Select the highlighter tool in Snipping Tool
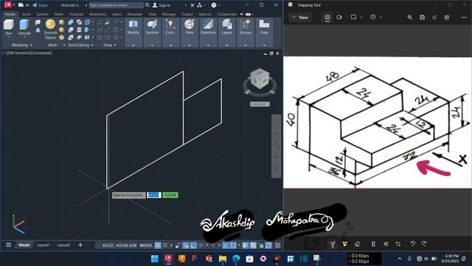This screenshot has width=472, height=266. 345,244
